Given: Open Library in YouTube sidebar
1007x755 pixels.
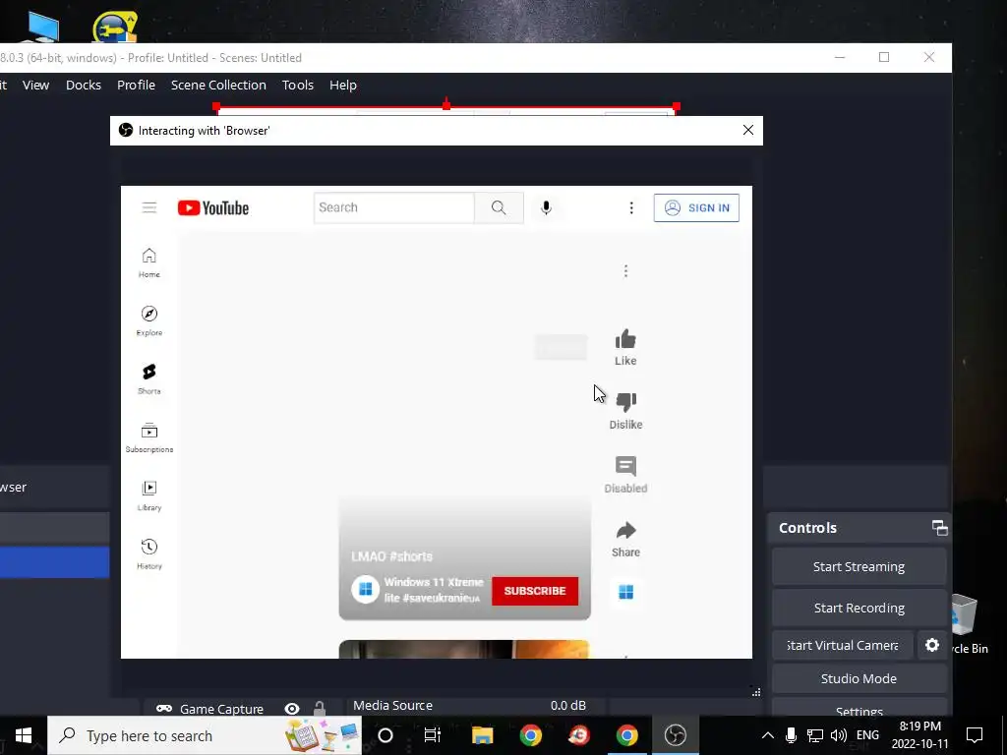Looking at the screenshot, I should pyautogui.click(x=149, y=495).
